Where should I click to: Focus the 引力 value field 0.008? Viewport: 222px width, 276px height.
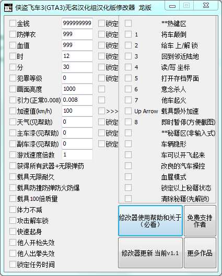coord(77,100)
